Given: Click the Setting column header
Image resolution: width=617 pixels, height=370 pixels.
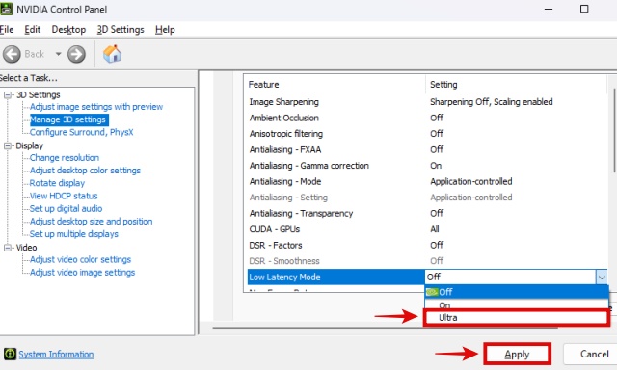Looking at the screenshot, I should [x=443, y=85].
